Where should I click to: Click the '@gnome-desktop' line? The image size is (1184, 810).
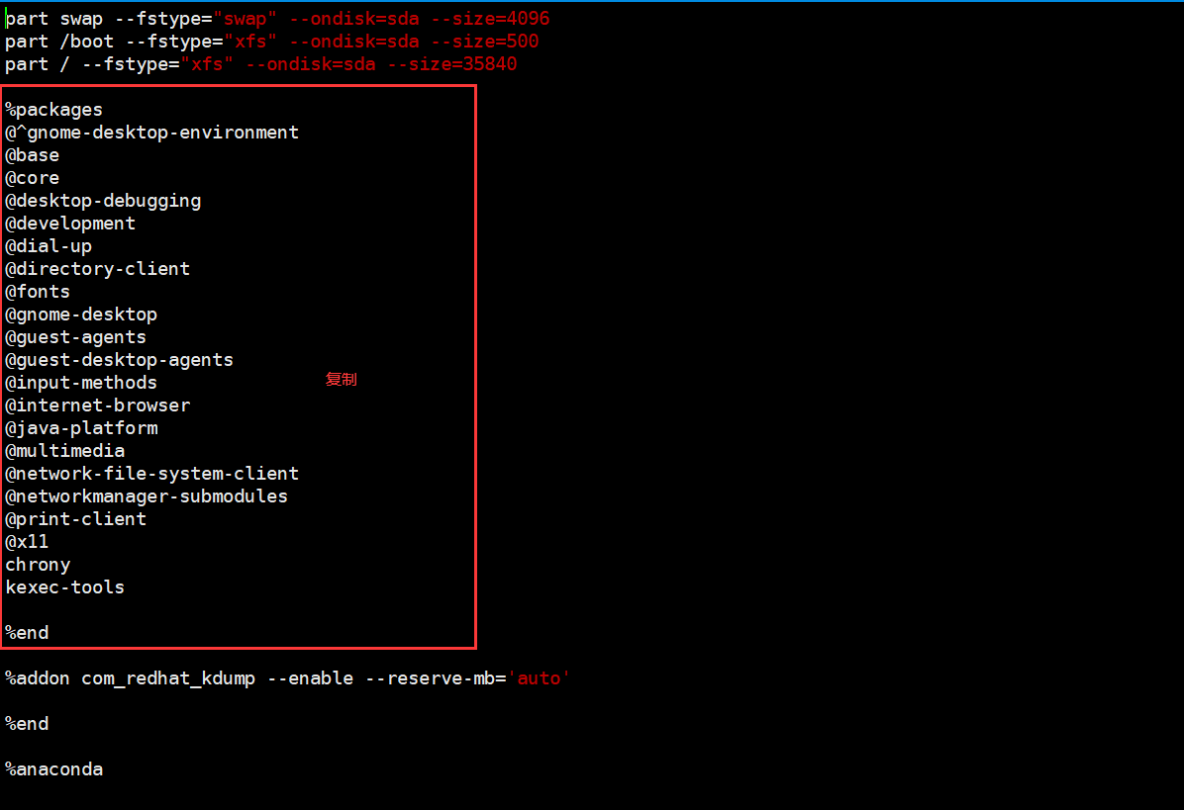[81, 315]
